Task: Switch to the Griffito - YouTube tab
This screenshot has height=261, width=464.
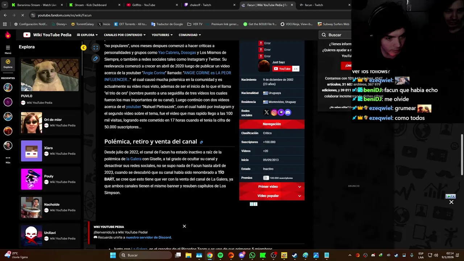Action: click(x=152, y=5)
